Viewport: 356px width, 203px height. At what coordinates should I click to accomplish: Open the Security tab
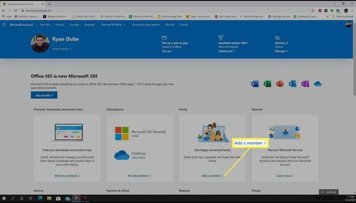(74, 25)
